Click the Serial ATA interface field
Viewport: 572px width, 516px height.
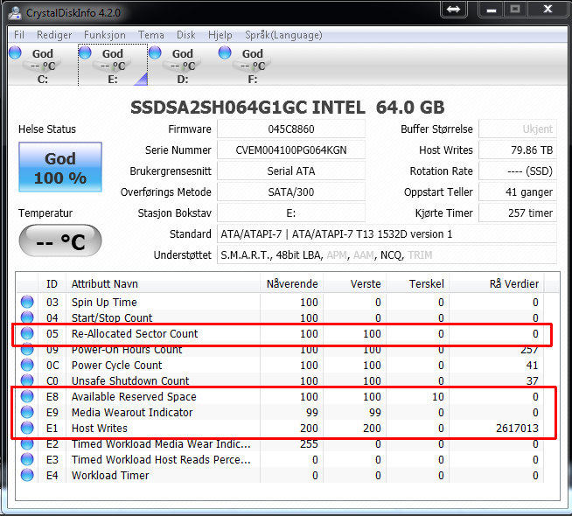pos(291,171)
